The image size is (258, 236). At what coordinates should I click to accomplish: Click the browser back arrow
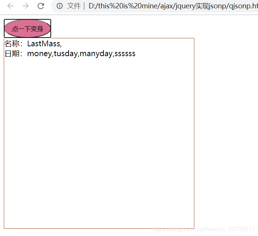tap(10, 6)
